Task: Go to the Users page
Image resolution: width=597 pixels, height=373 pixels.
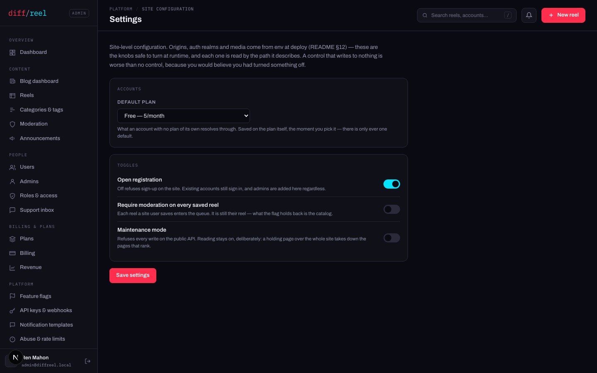Action: (49, 167)
